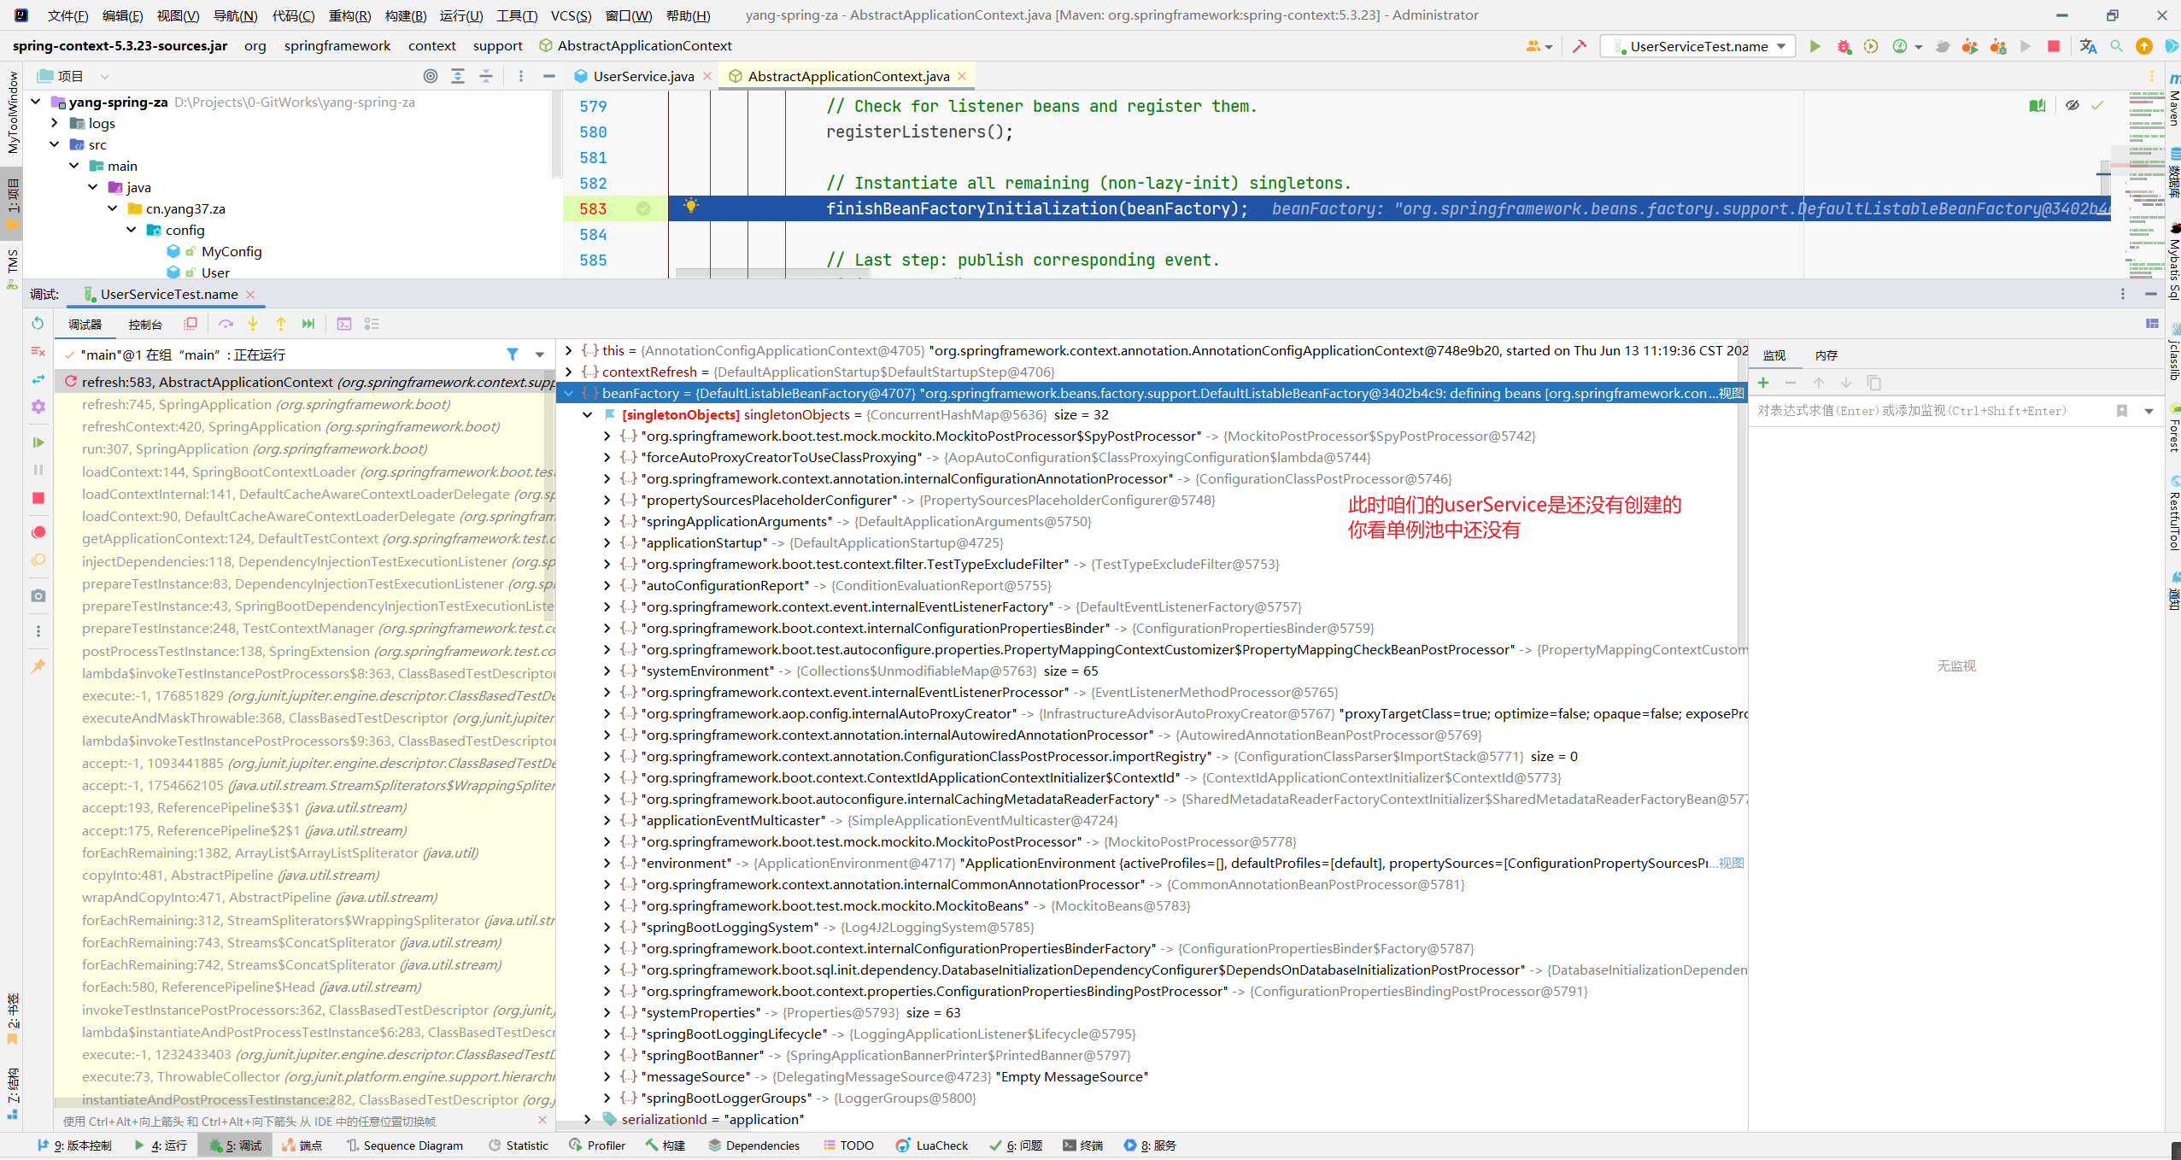
Task: Open the profiler options dropdown arrow
Action: (x=1918, y=47)
